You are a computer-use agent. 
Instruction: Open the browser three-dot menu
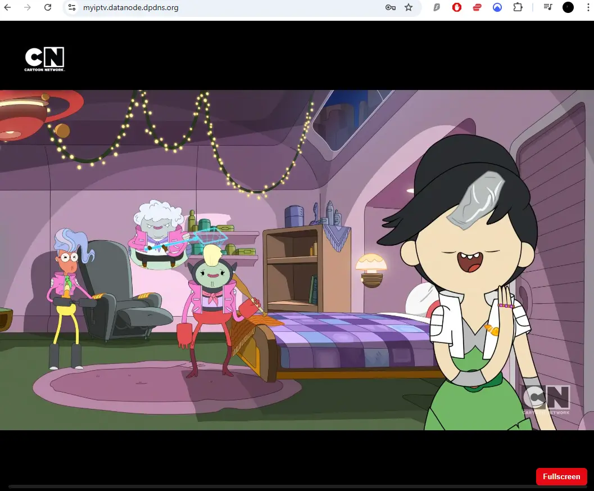click(588, 7)
